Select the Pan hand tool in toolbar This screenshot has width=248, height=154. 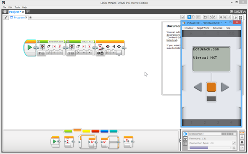(193, 17)
